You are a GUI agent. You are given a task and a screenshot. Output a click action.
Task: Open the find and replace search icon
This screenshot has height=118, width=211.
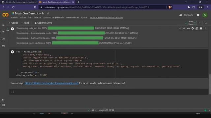coord(3,32)
